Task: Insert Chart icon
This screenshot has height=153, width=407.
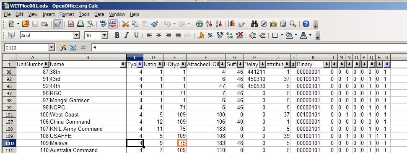Action: pos(232,24)
